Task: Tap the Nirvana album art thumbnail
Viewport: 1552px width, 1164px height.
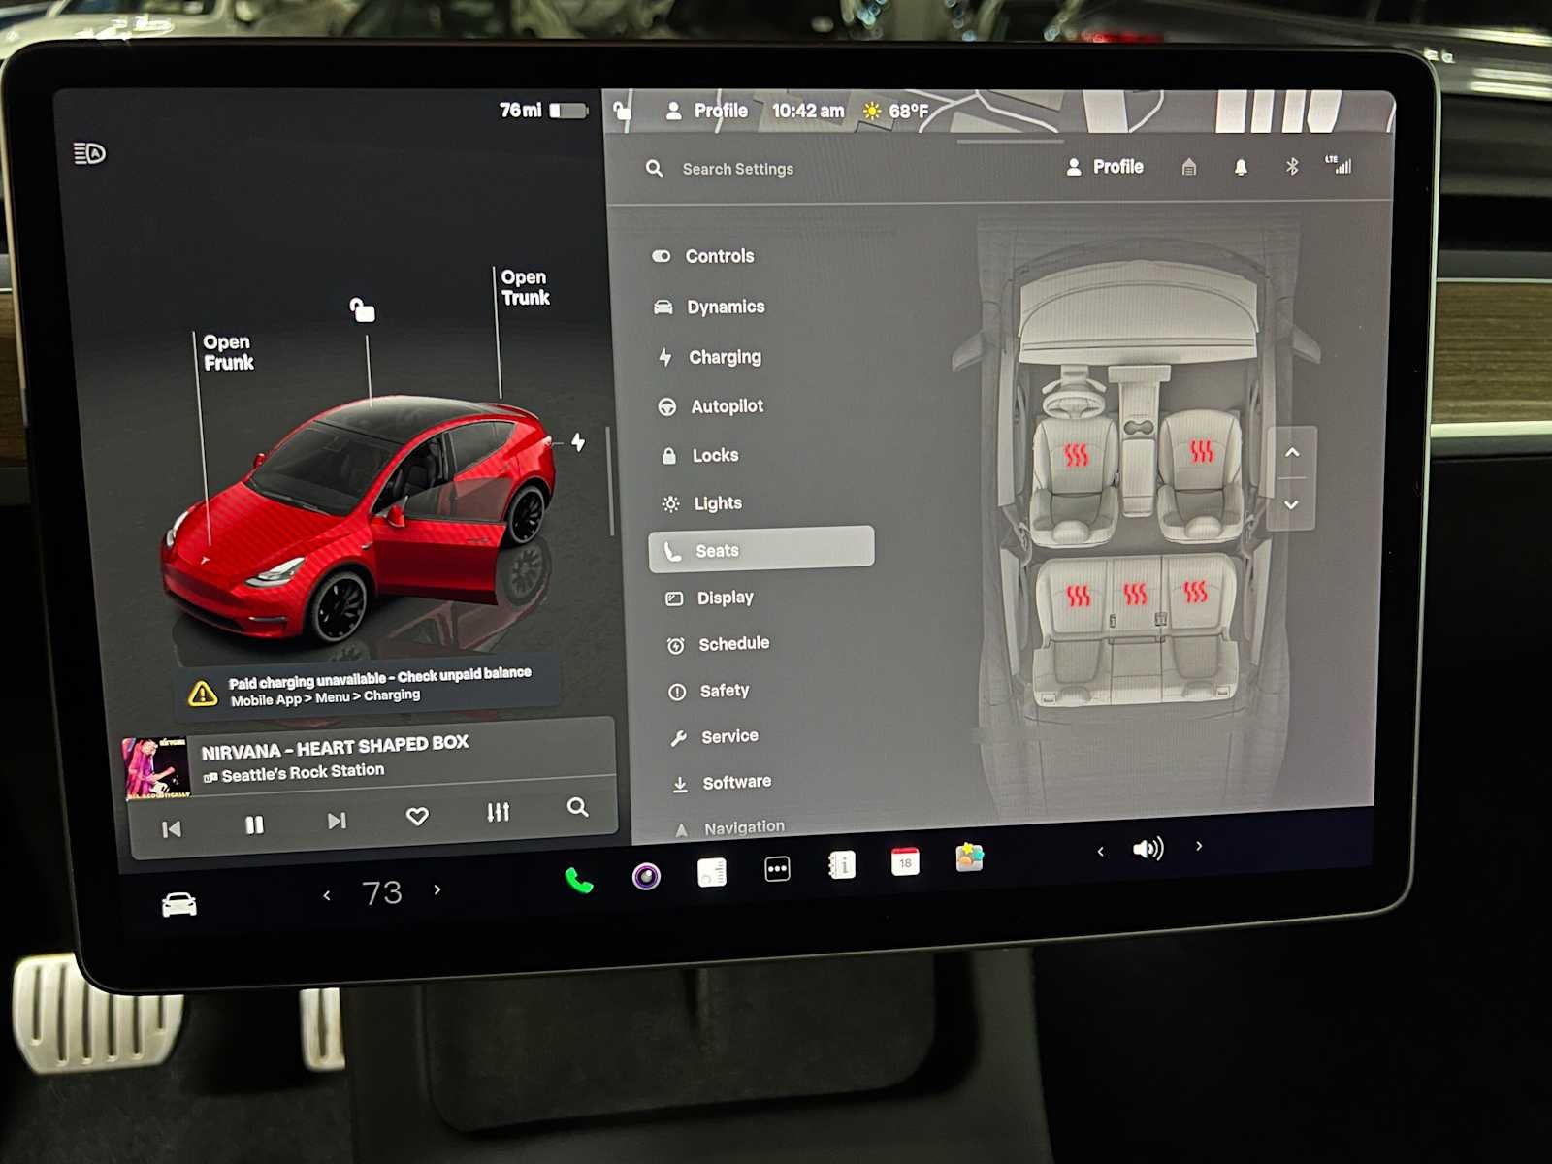Action: 156,768
